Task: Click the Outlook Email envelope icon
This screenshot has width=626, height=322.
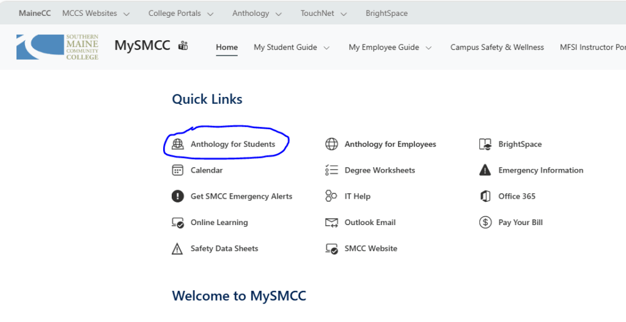Action: click(x=331, y=223)
